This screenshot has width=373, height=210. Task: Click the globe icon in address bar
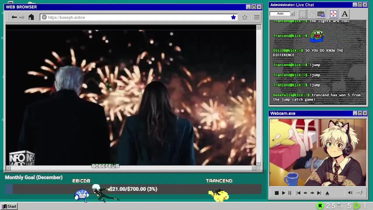(x=44, y=17)
